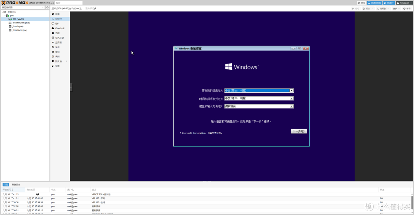Image resolution: width=414 pixels, height=215 pixels.
Task: Click the Status column header
Action: 394,190
